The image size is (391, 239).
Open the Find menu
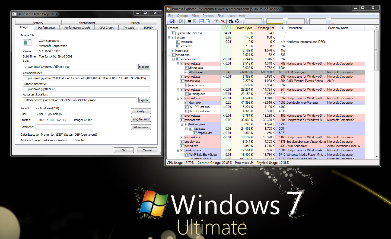point(220,16)
